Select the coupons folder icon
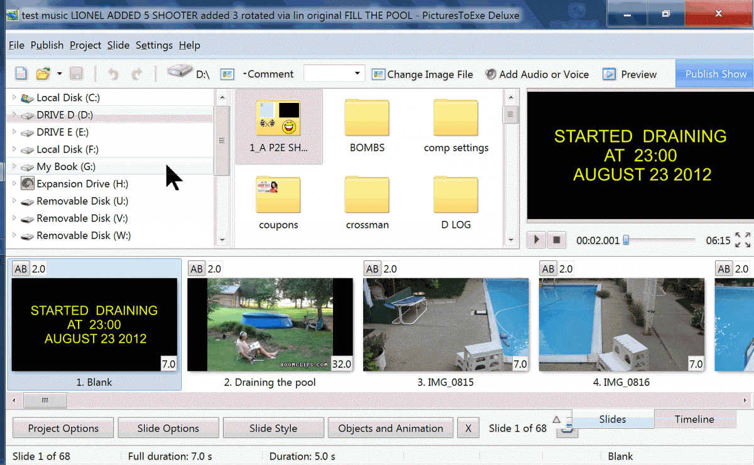Image resolution: width=754 pixels, height=465 pixels. 278,194
